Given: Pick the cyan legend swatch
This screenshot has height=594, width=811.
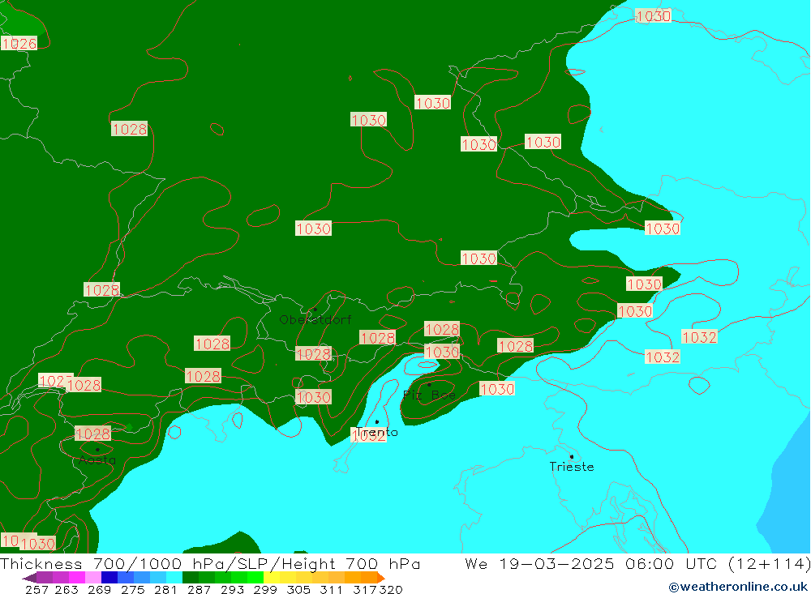Looking at the screenshot, I should coord(174,578).
